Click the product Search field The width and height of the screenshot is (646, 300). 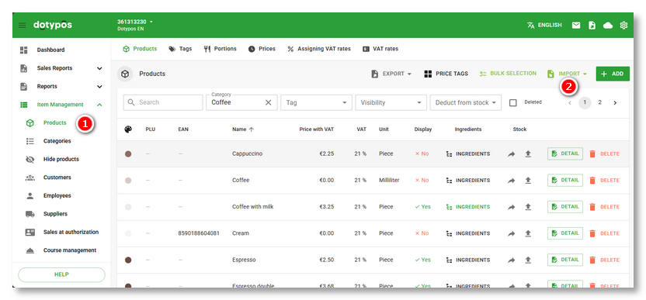(x=163, y=102)
